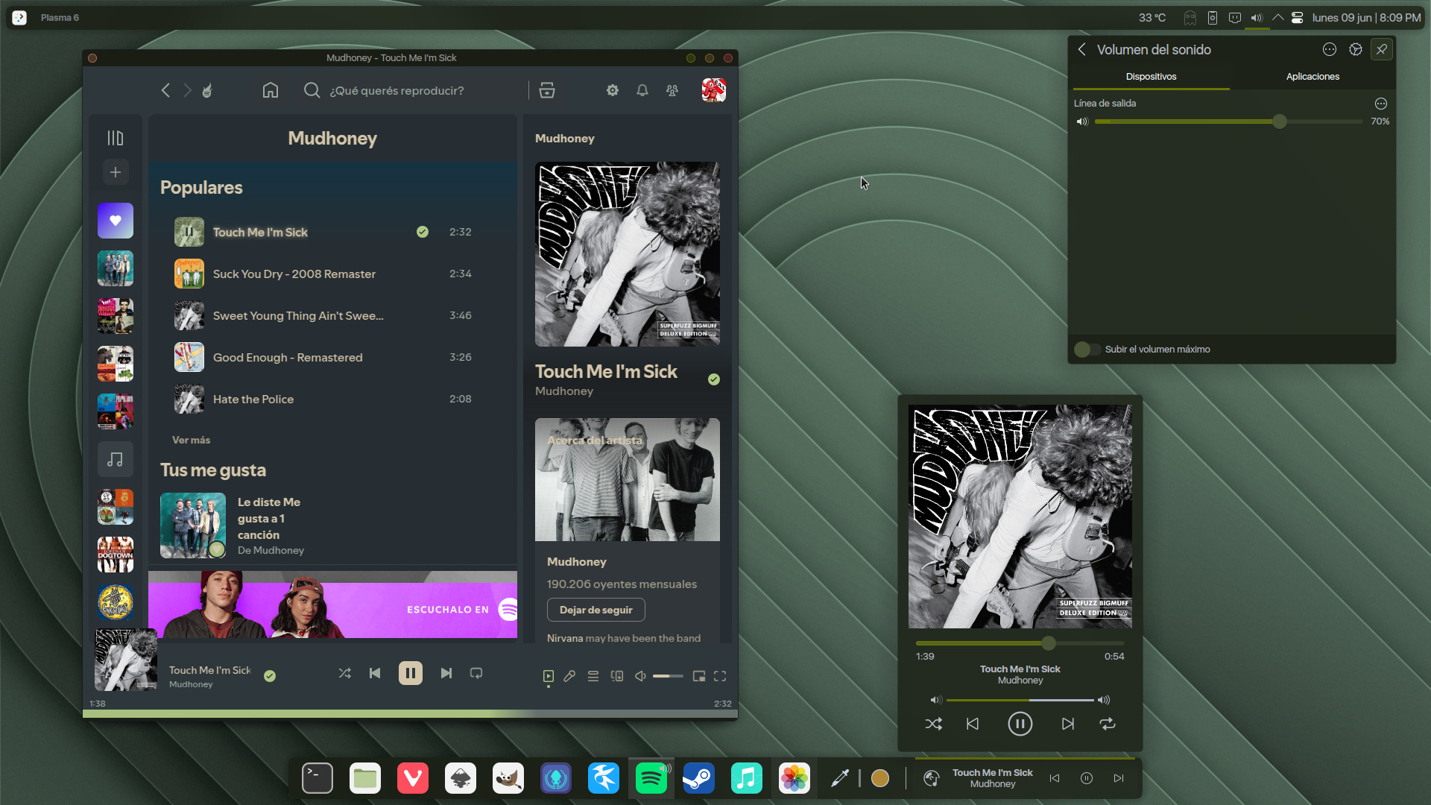The width and height of the screenshot is (1431, 805).
Task: Open the terminal from the dock
Action: 318,778
